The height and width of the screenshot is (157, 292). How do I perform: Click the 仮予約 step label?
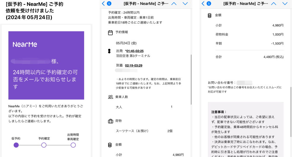[x=16, y=139]
